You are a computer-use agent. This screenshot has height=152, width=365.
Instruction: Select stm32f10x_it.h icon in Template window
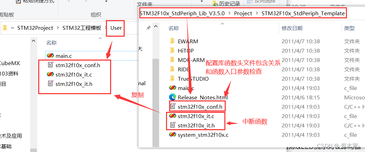(x=173, y=126)
